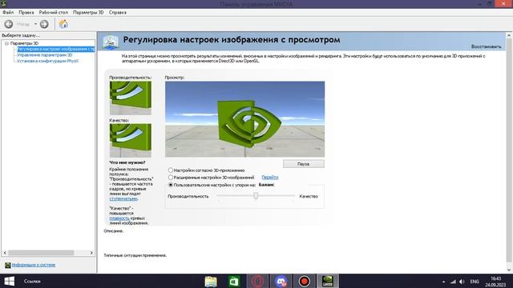Open File Explorer from the taskbar

coord(211,281)
